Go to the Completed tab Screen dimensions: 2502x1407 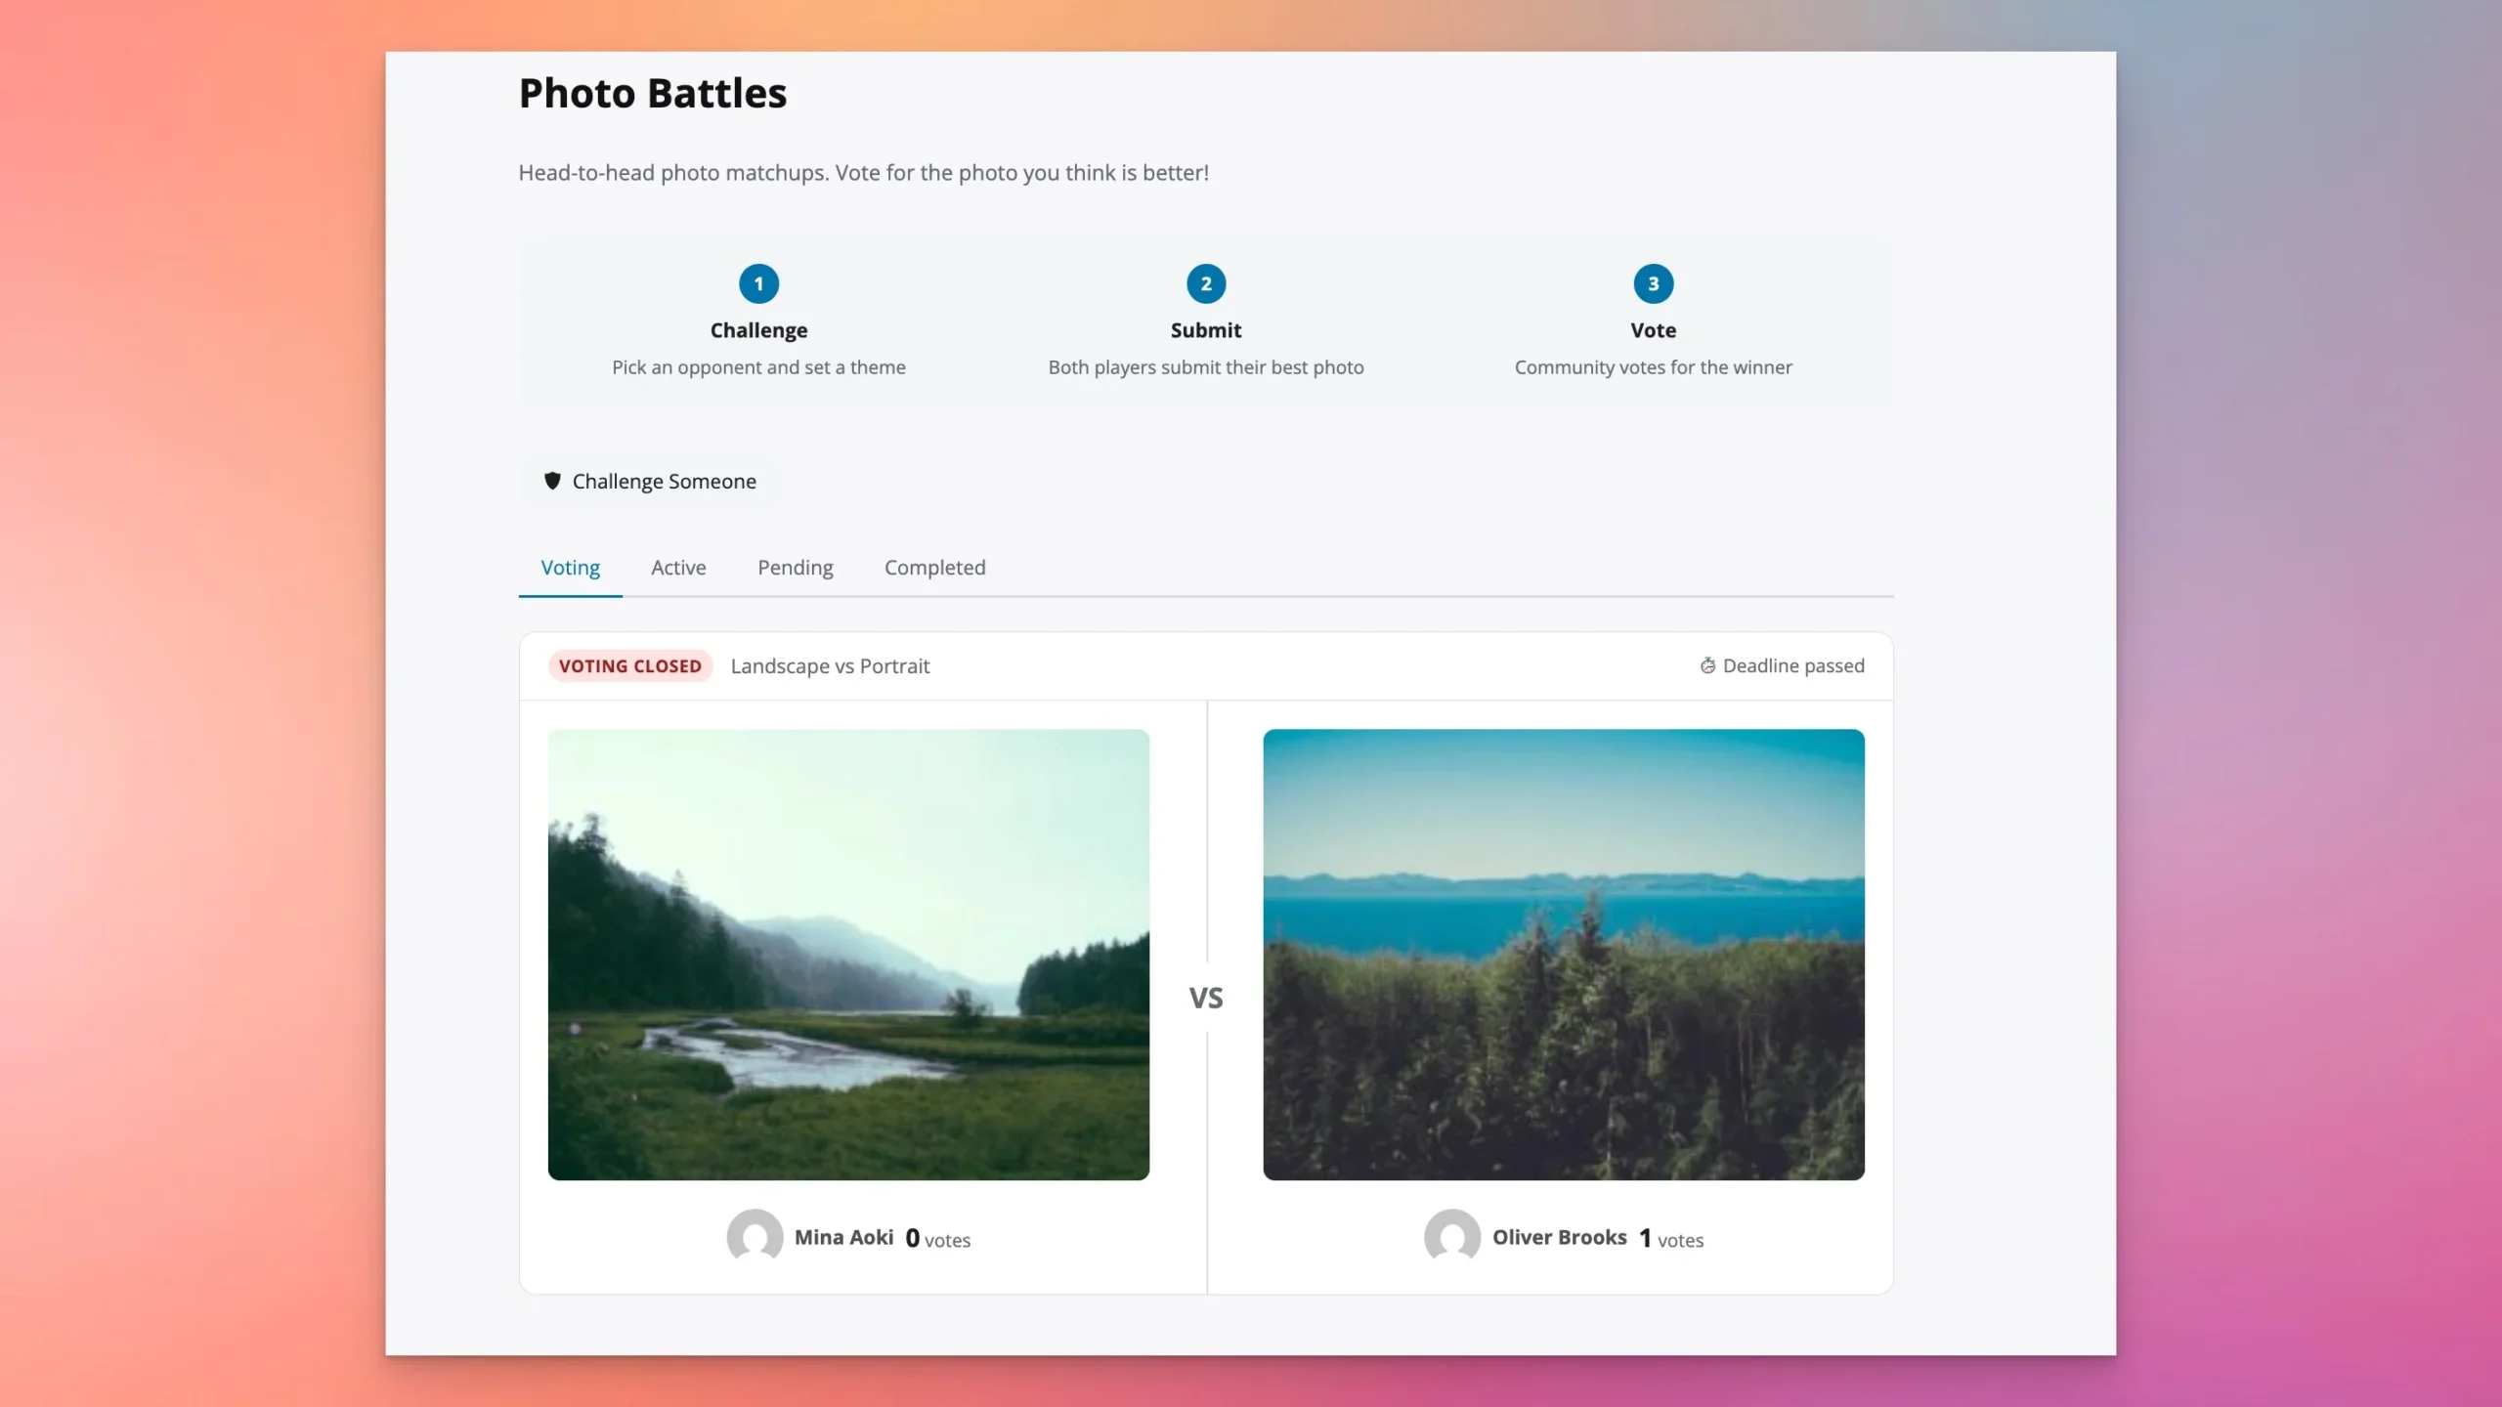[934, 568]
